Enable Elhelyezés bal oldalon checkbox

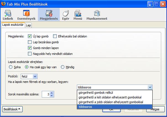pyautogui.click(x=55, y=36)
